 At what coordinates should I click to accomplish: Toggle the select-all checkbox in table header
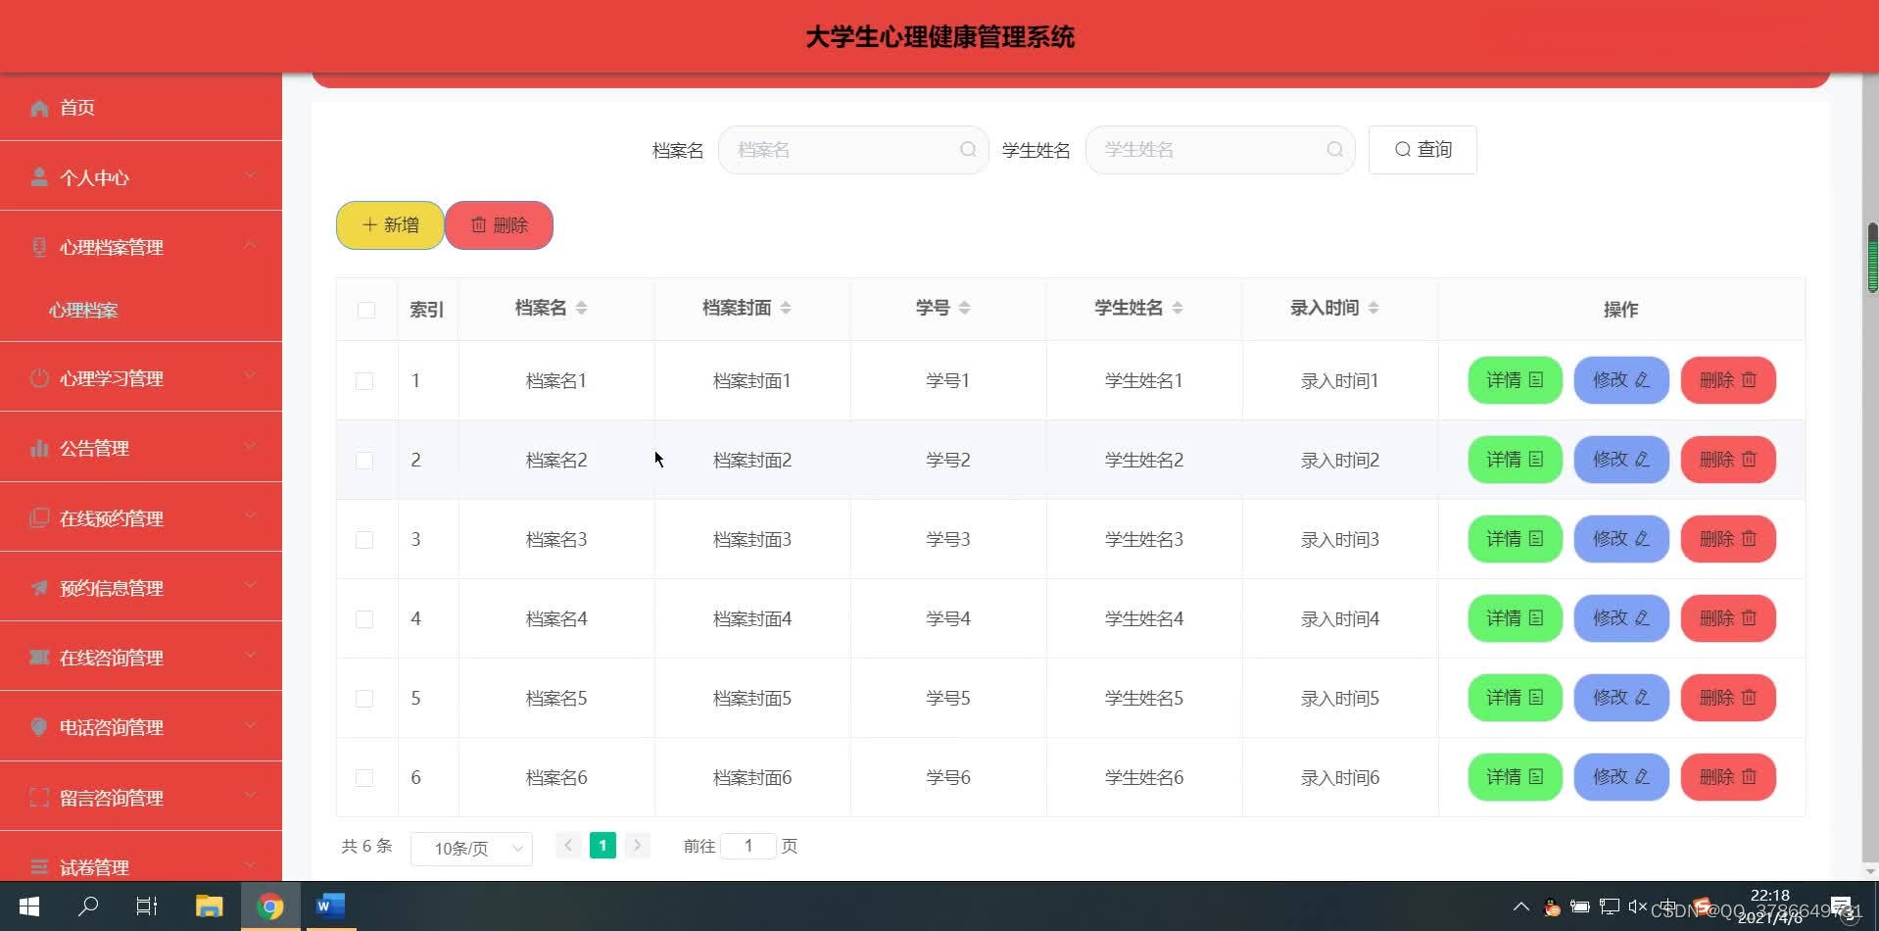[366, 310]
